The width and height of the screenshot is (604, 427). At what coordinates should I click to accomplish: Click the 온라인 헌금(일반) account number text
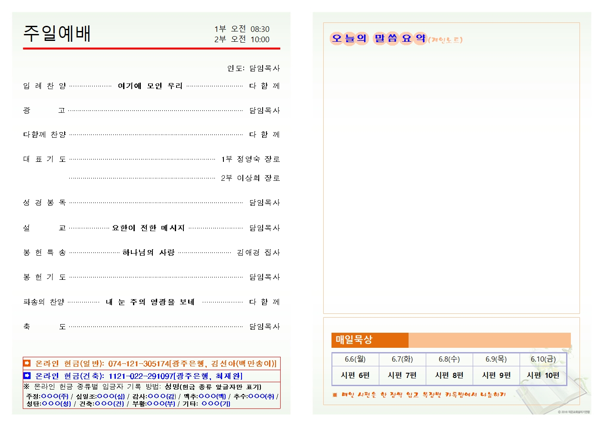[138, 364]
